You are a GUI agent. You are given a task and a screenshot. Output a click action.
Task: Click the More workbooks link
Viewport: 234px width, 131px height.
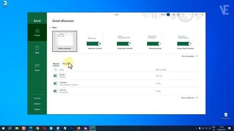pyautogui.click(x=189, y=98)
